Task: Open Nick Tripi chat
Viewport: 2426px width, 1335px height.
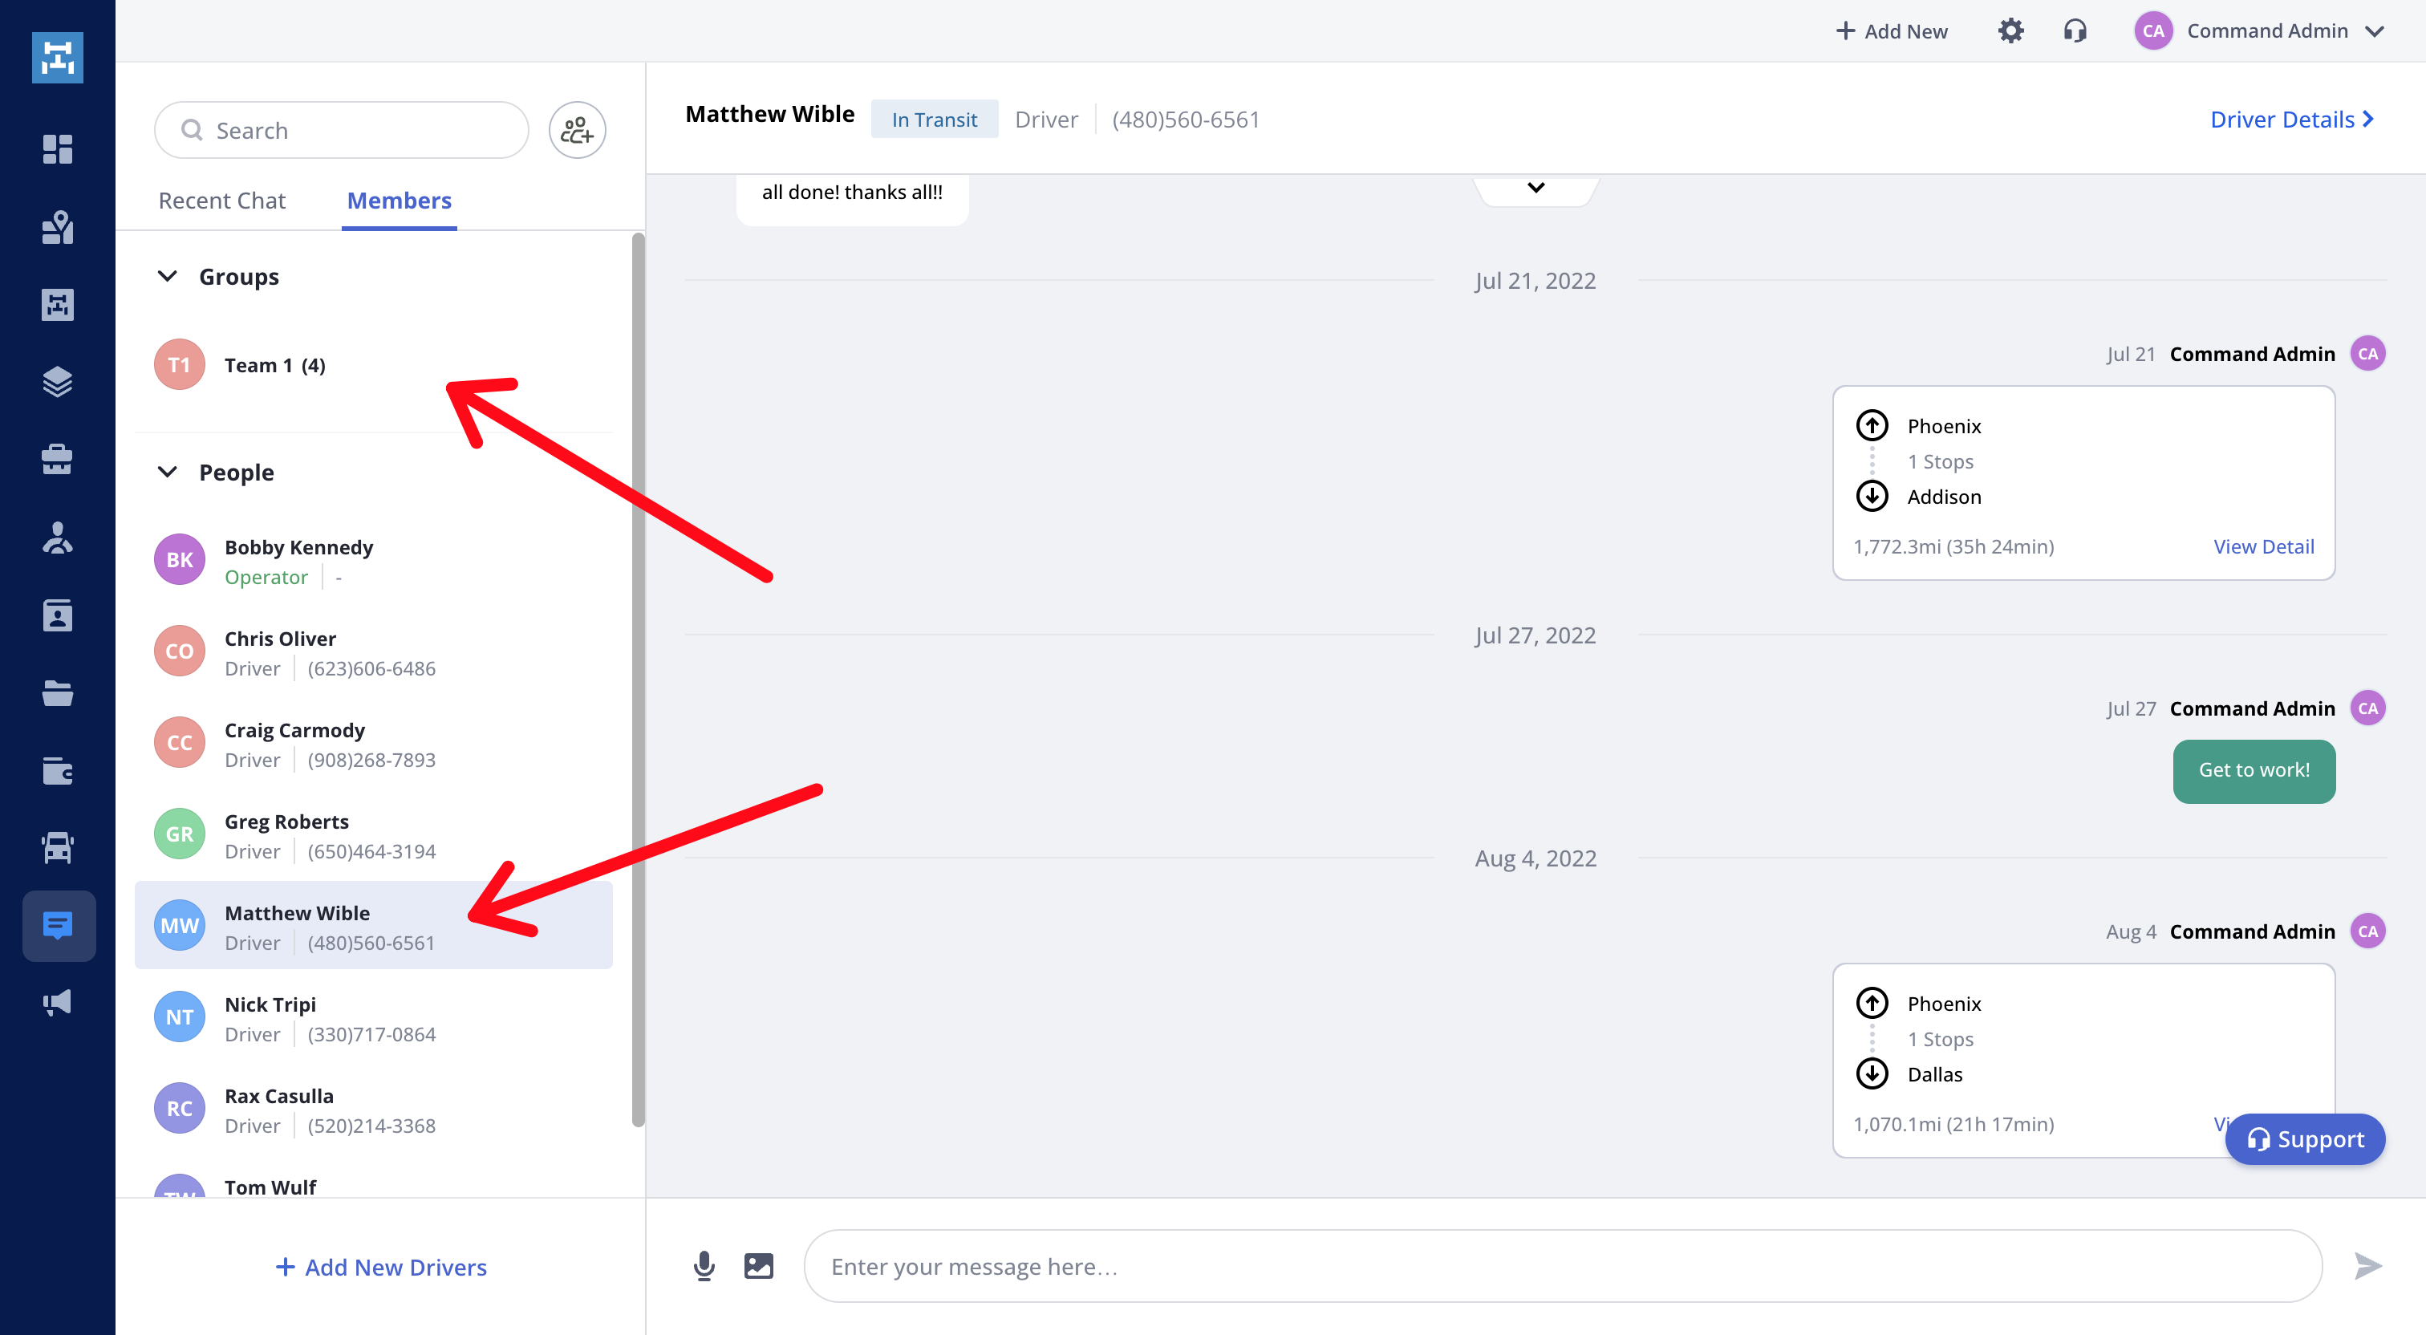Action: (374, 1017)
